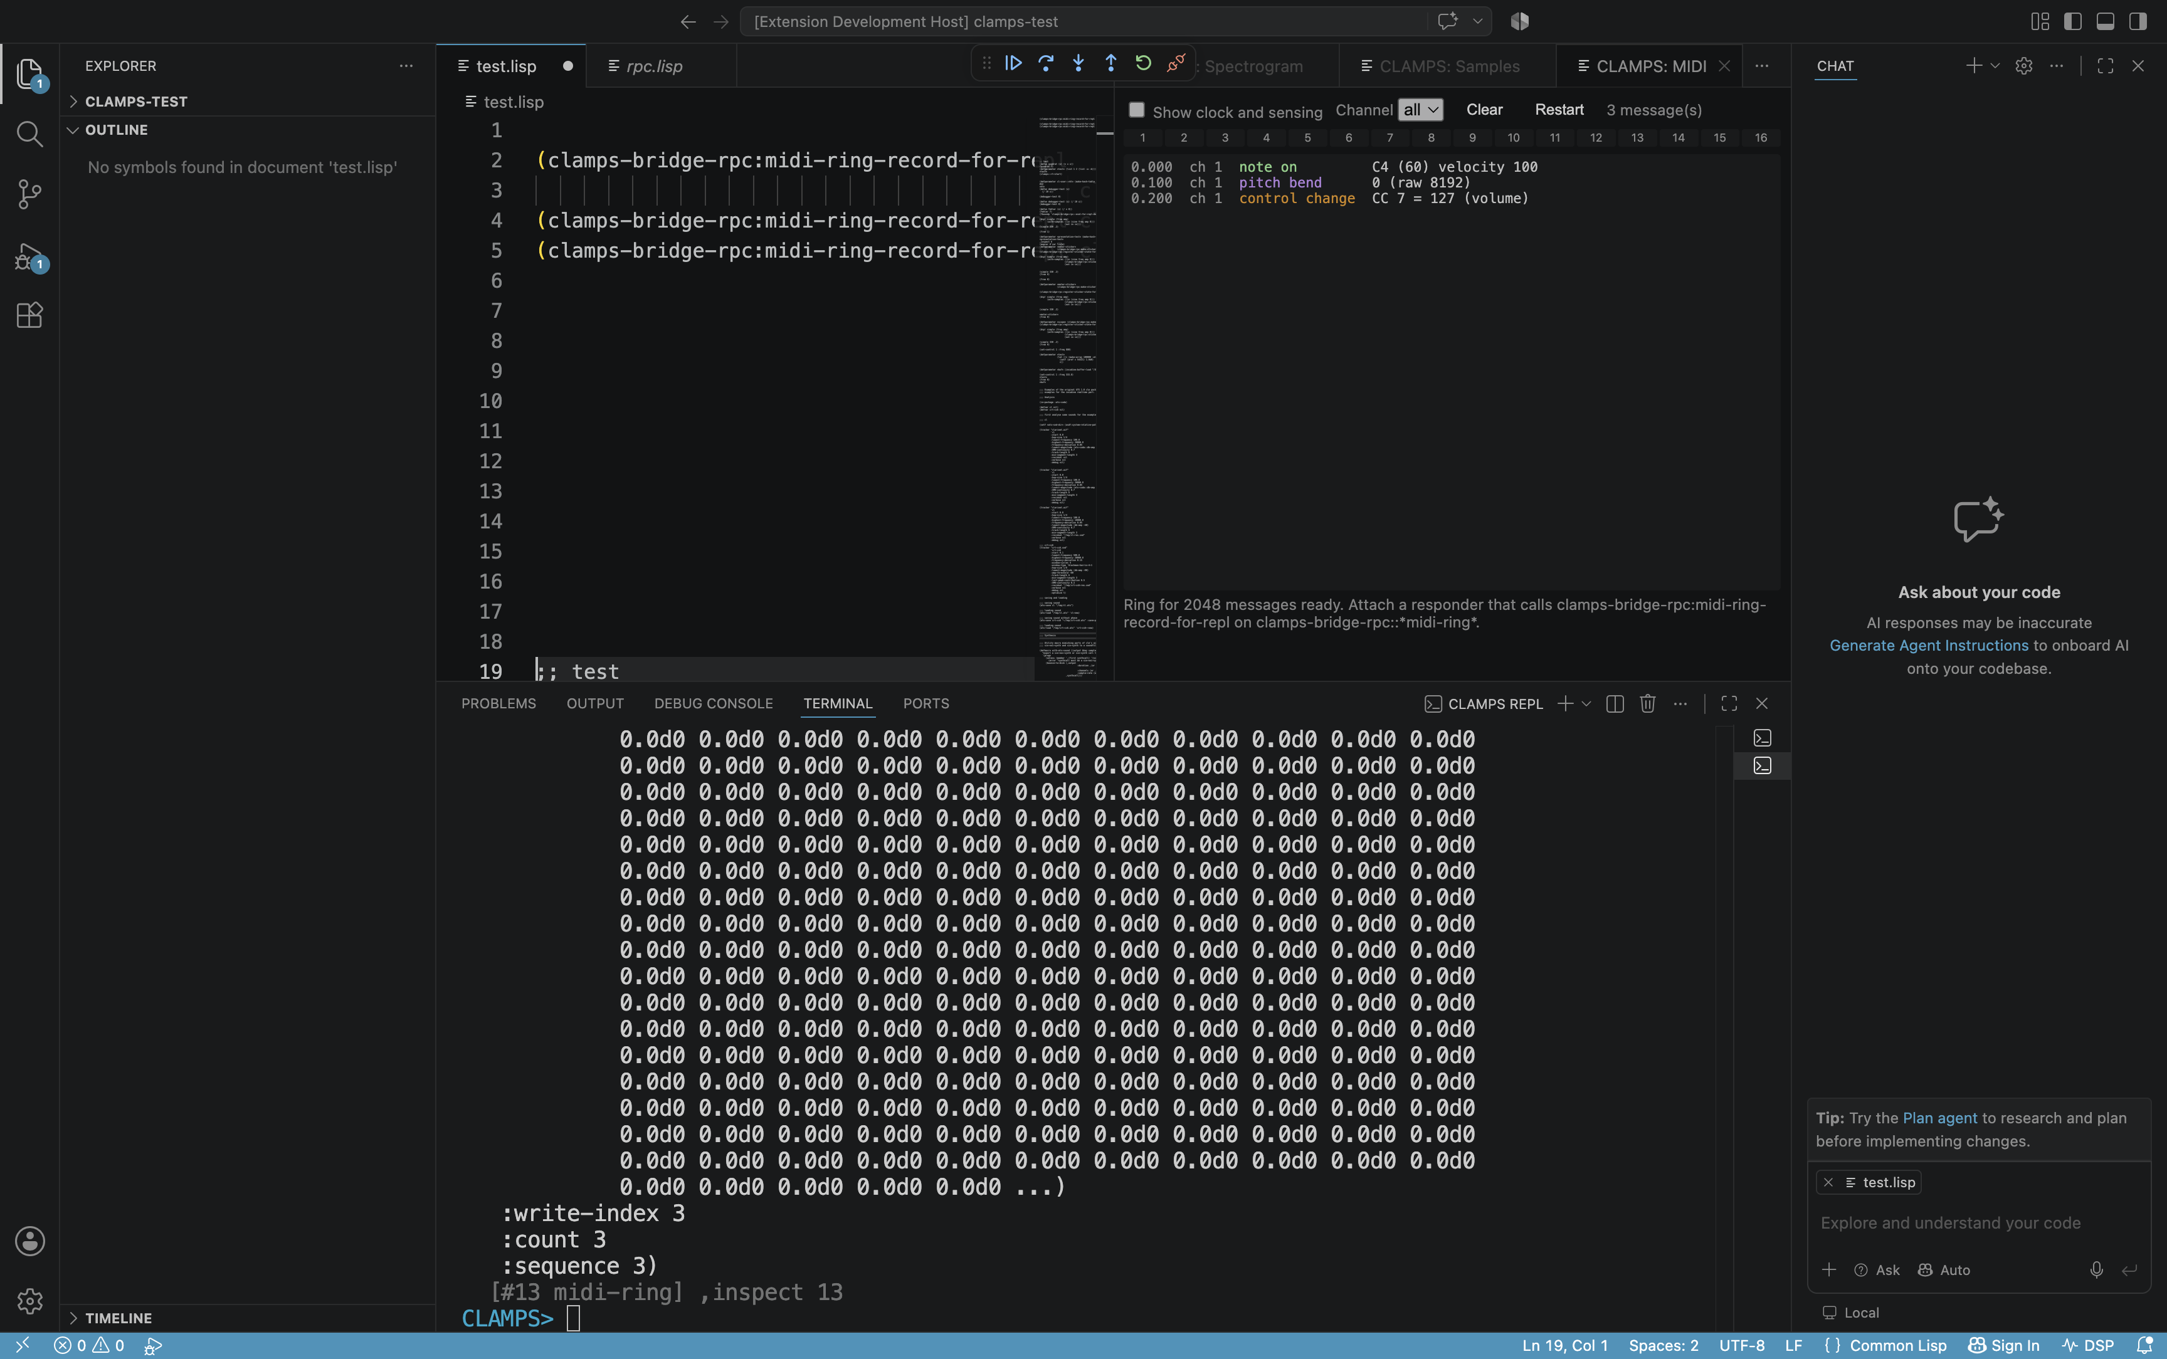The image size is (2167, 1359).
Task: Open new chat dropdown arrow
Action: coord(1995,66)
